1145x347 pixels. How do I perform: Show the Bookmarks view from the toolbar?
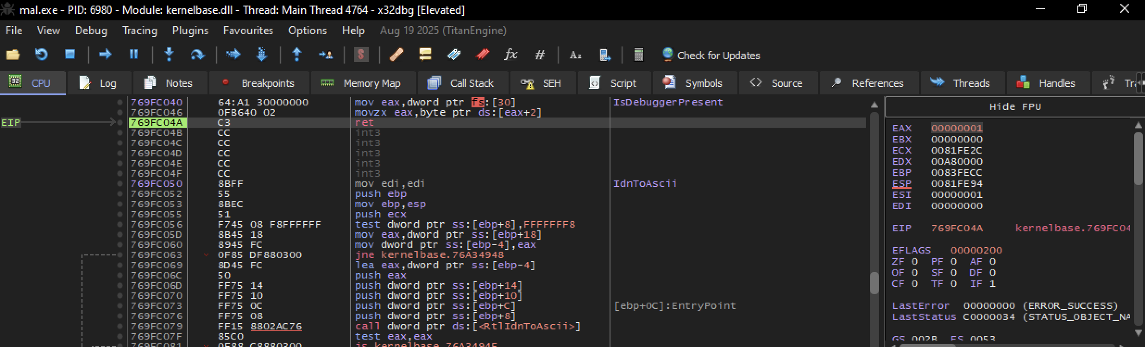(483, 55)
